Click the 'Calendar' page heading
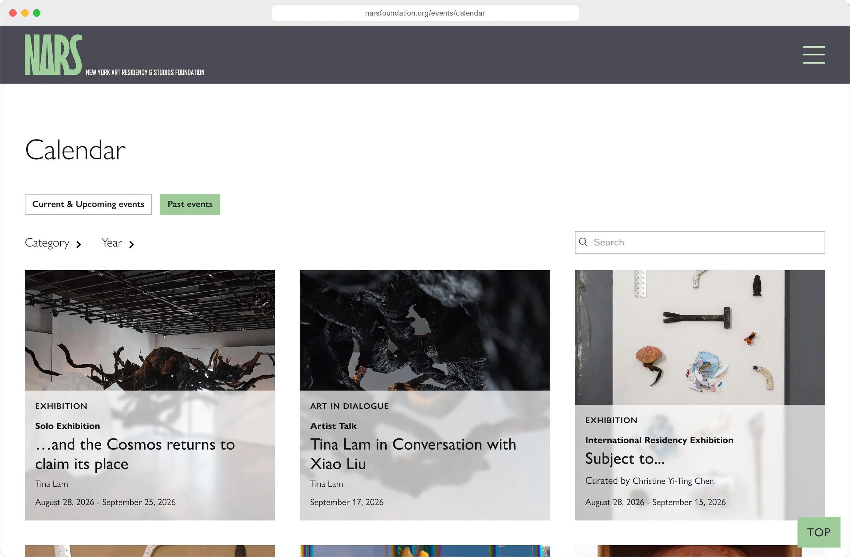The width and height of the screenshot is (850, 557). (75, 150)
